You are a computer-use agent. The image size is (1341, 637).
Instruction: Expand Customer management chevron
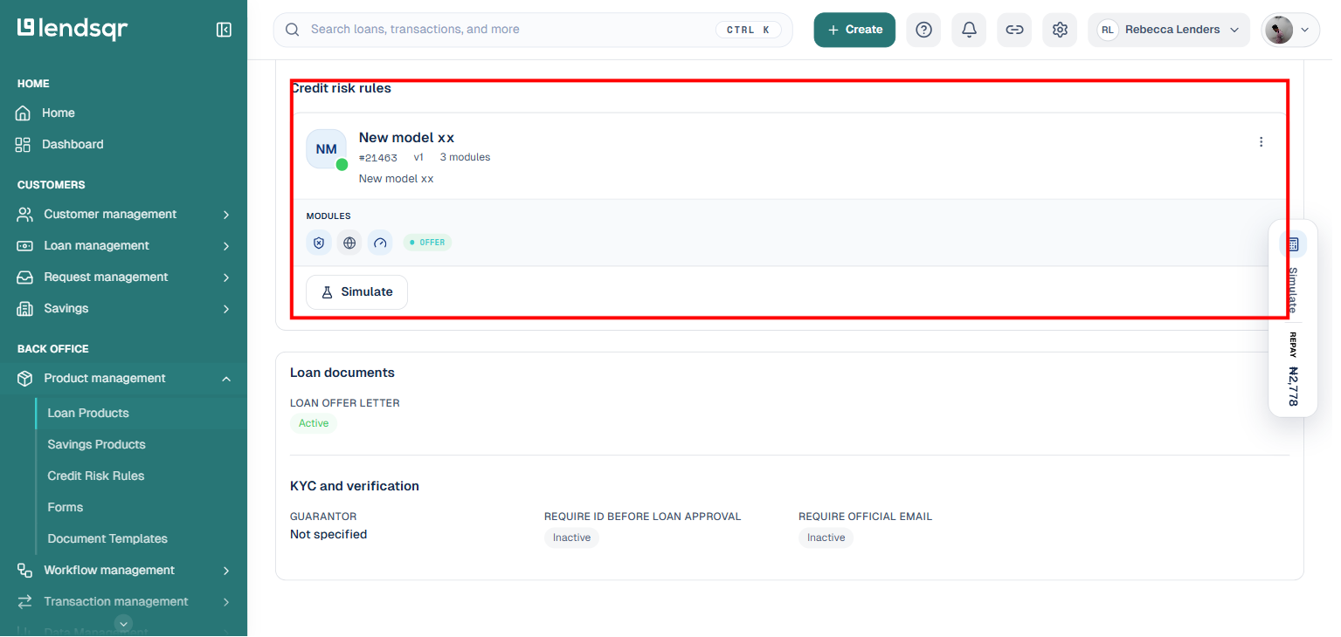[226, 215]
